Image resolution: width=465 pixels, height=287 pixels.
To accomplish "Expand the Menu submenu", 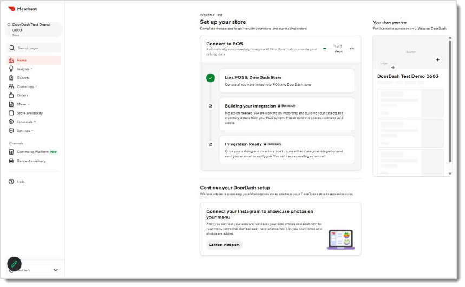I will 29,104.
